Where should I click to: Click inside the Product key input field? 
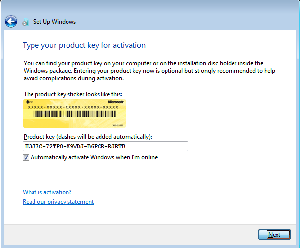coord(105,146)
